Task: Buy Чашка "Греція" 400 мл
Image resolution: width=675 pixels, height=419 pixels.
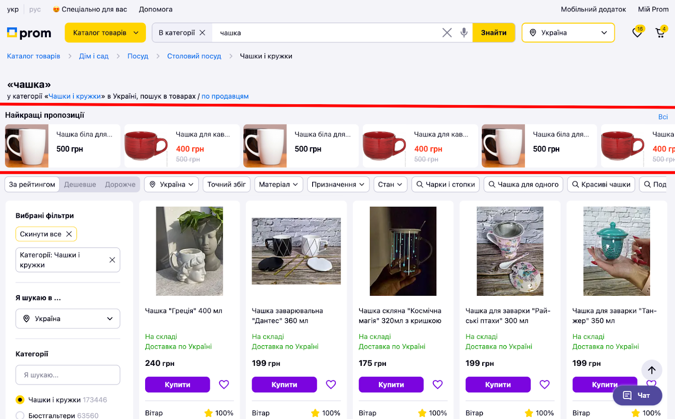Action: [x=177, y=384]
